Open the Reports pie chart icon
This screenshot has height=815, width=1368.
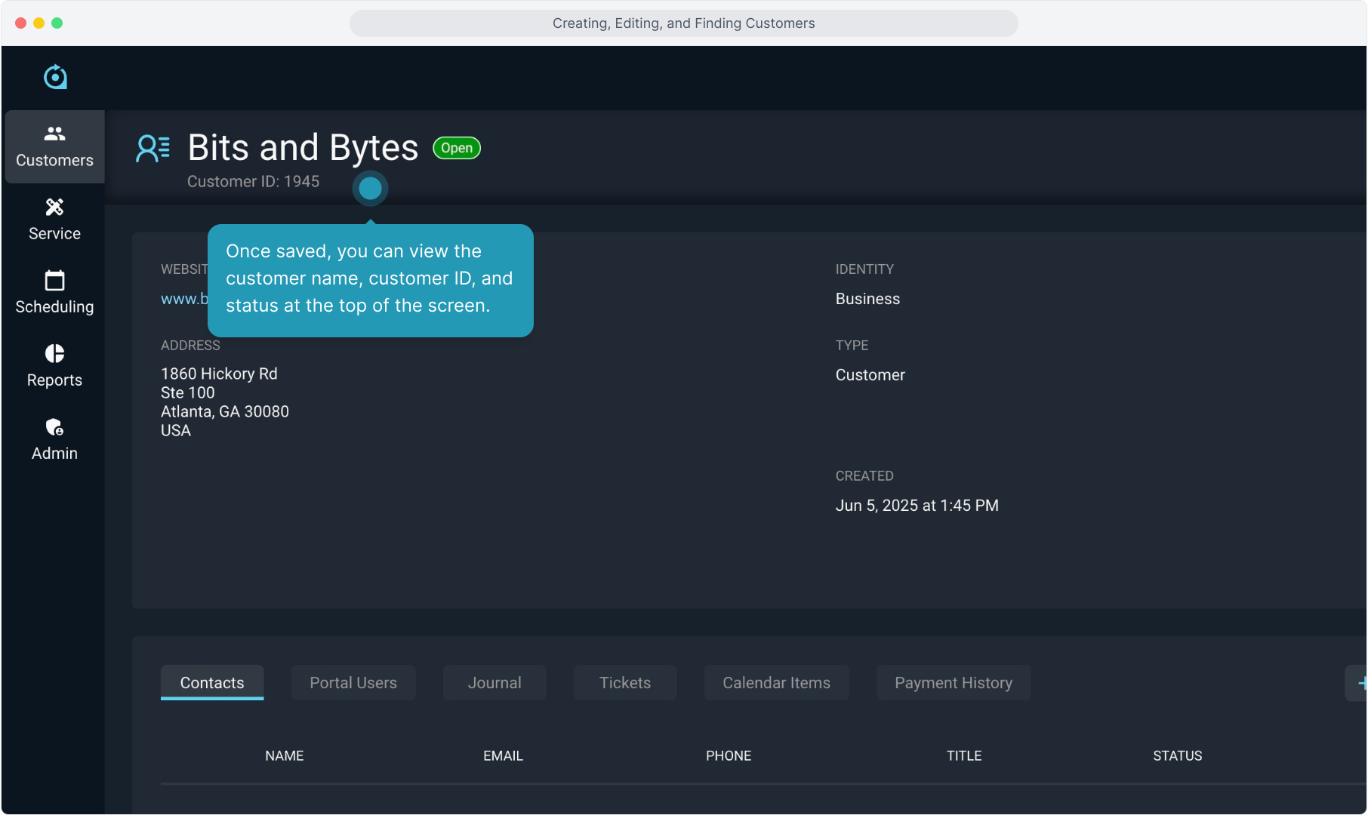point(54,354)
